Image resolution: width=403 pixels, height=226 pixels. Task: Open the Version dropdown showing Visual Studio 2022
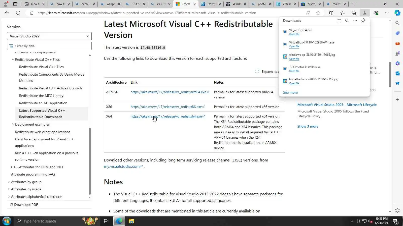click(x=49, y=36)
